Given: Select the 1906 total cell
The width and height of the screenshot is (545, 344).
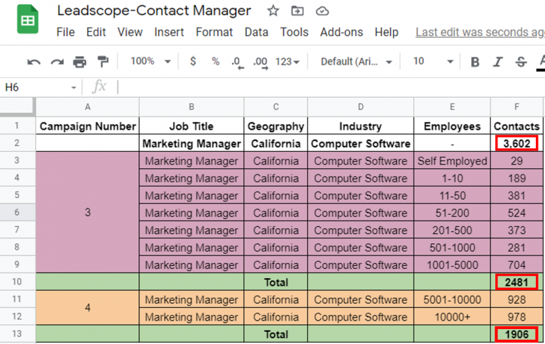Looking at the screenshot, I should click(x=517, y=334).
